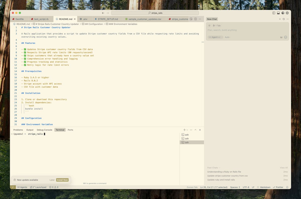Image resolution: width=301 pixels, height=199 pixels.
Task: Select the first zsh terminal
Action: click(x=192, y=135)
